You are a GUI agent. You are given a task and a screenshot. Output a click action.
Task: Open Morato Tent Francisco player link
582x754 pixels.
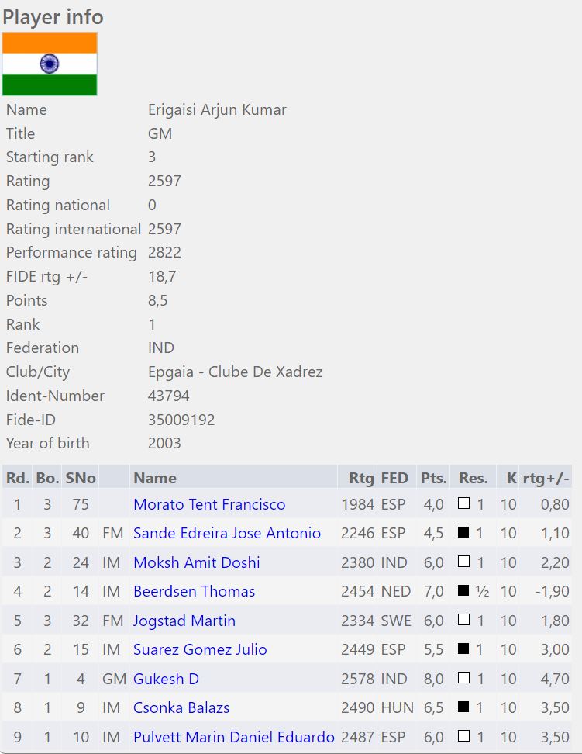pos(209,504)
